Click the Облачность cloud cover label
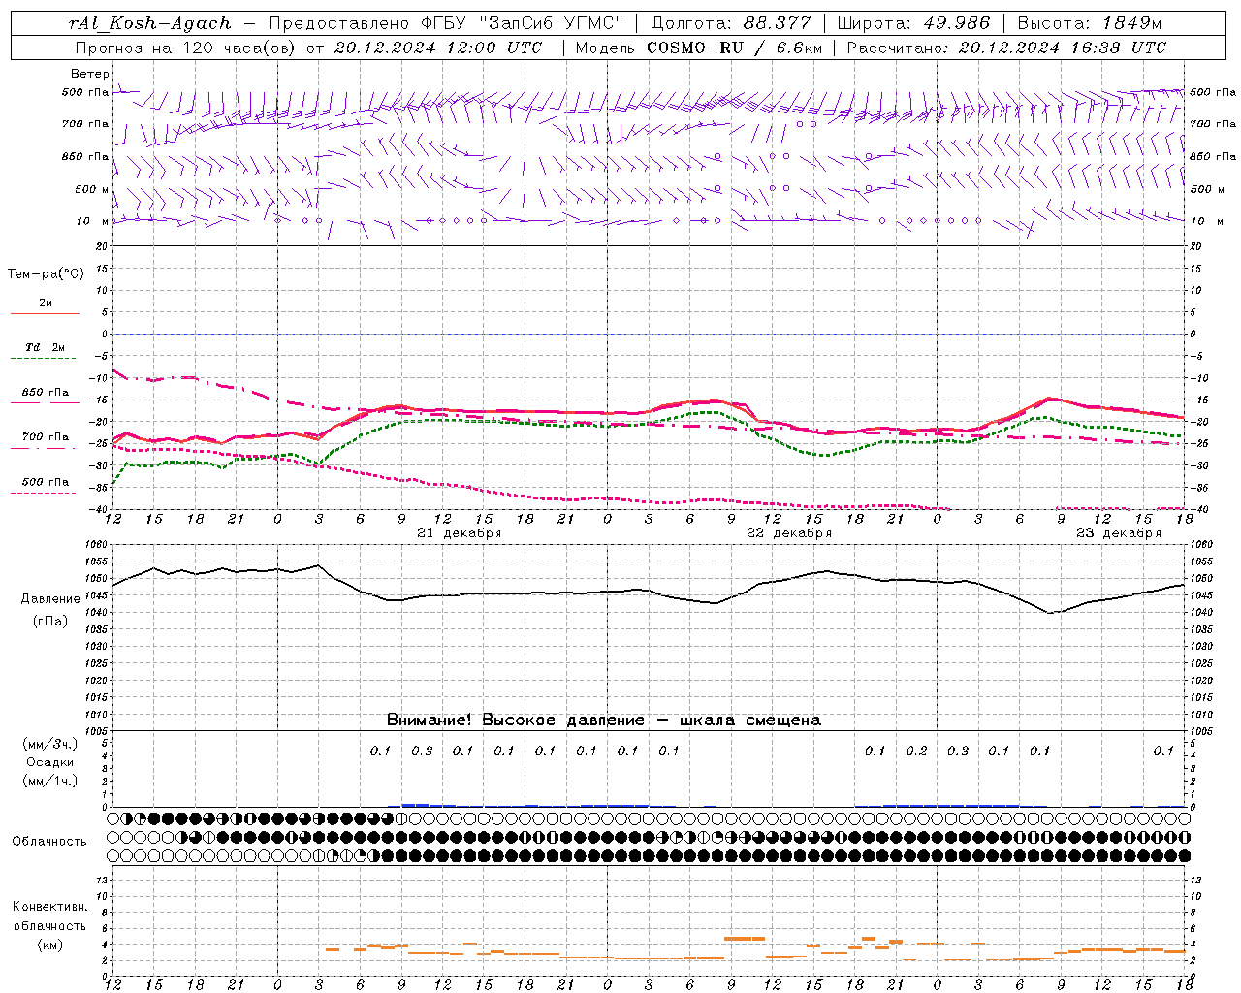 (x=49, y=842)
